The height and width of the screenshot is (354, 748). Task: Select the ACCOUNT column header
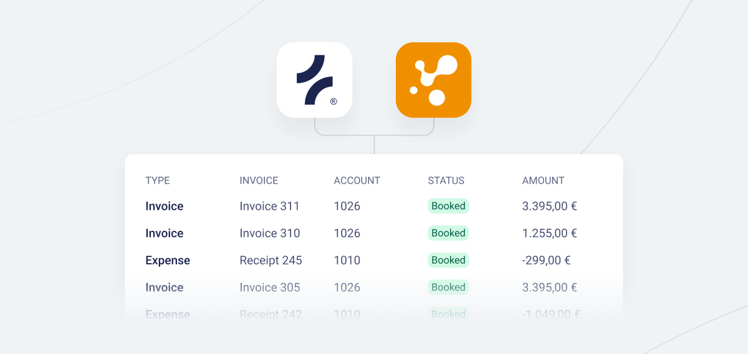pyautogui.click(x=357, y=180)
